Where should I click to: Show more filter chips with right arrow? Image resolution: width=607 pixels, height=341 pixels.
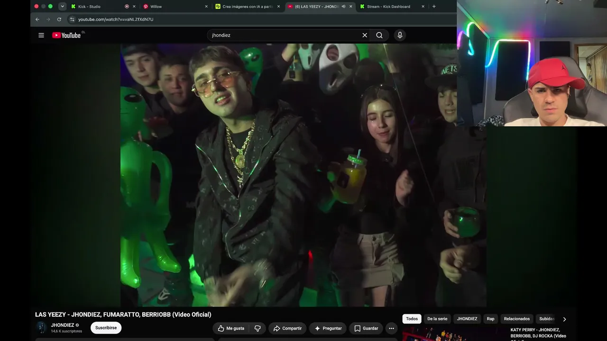564,319
